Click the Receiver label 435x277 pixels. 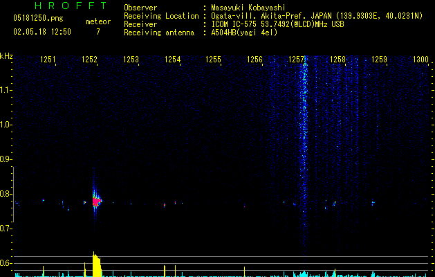tap(140, 24)
